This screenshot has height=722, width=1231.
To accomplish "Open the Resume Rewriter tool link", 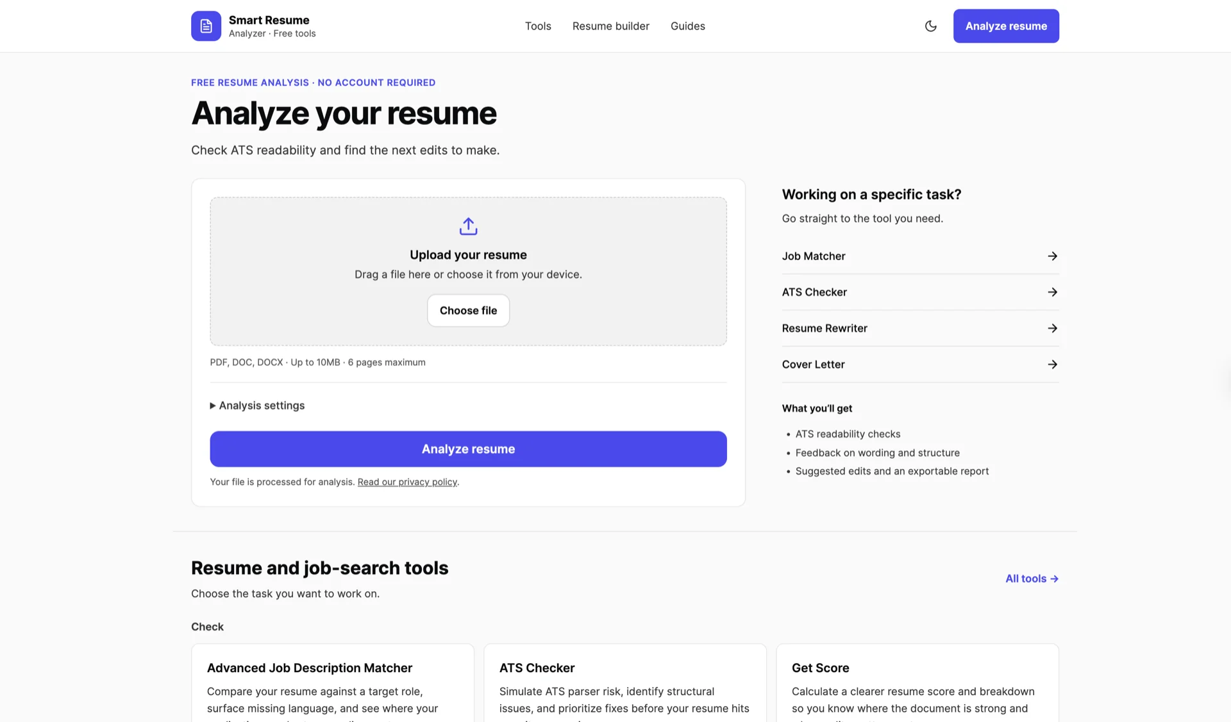I will (920, 328).
